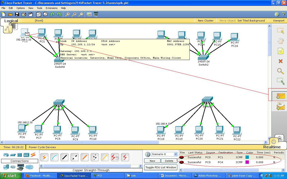This screenshot has width=287, height=179.
Task: Pick the Delete red X tool
Action: pos(281,61)
